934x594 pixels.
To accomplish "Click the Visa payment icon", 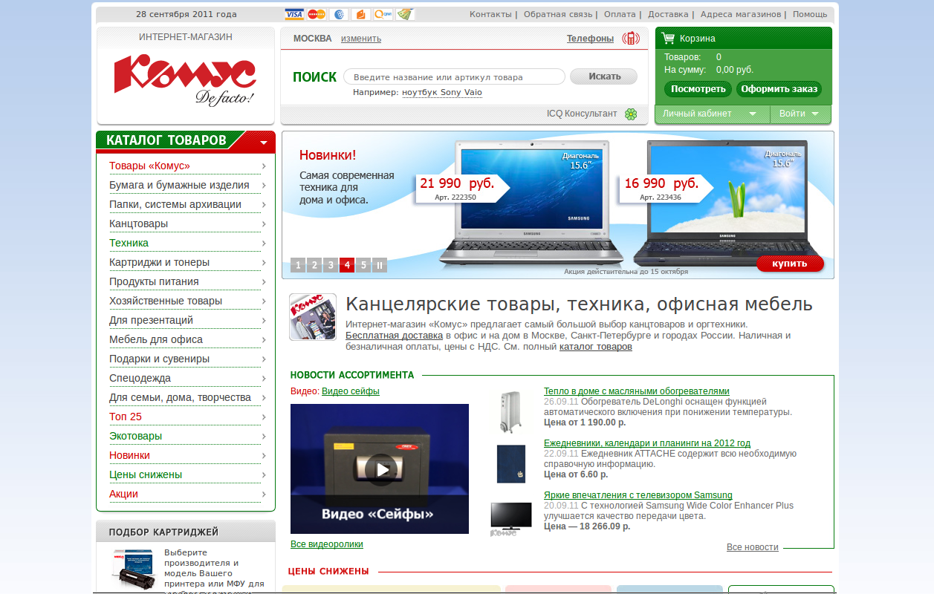I will click(294, 14).
